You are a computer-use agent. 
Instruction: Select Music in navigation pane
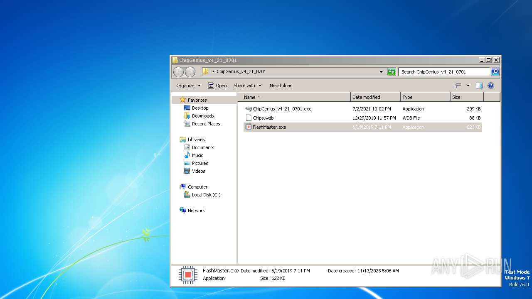point(197,155)
